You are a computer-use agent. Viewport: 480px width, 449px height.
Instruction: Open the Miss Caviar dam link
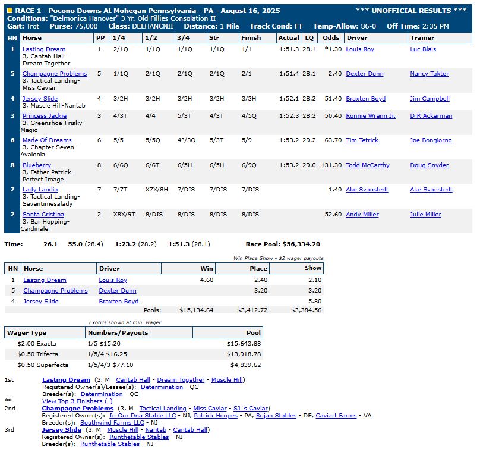(211, 409)
